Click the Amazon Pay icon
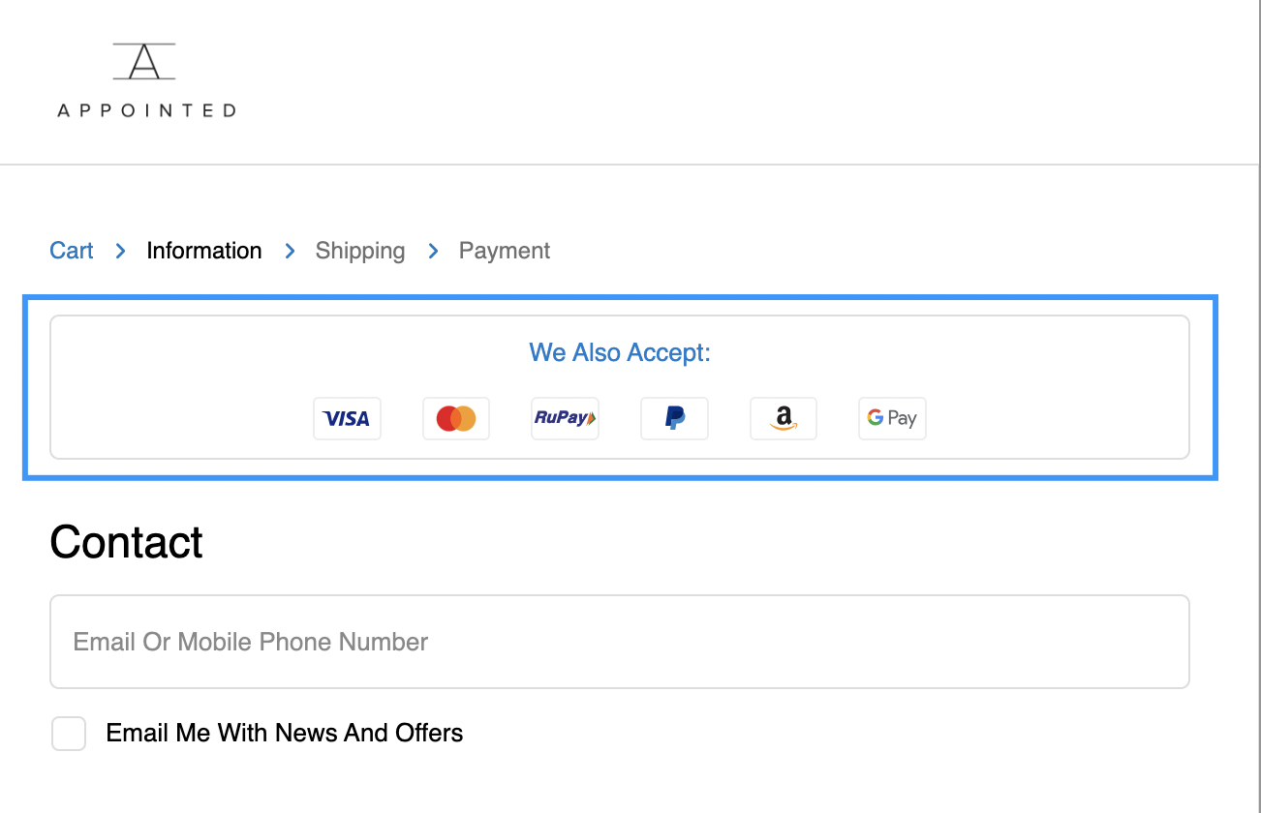This screenshot has width=1261, height=813. [784, 418]
